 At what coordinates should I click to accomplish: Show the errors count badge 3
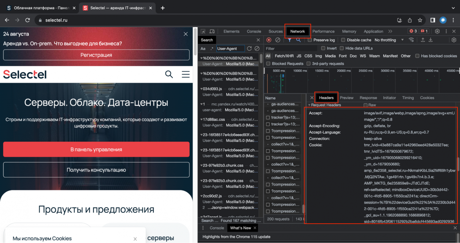point(413,31)
